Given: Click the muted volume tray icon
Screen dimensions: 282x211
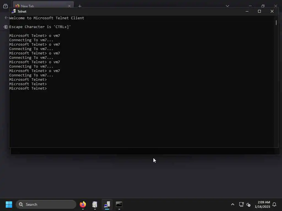Looking at the screenshot, I should tap(248, 204).
